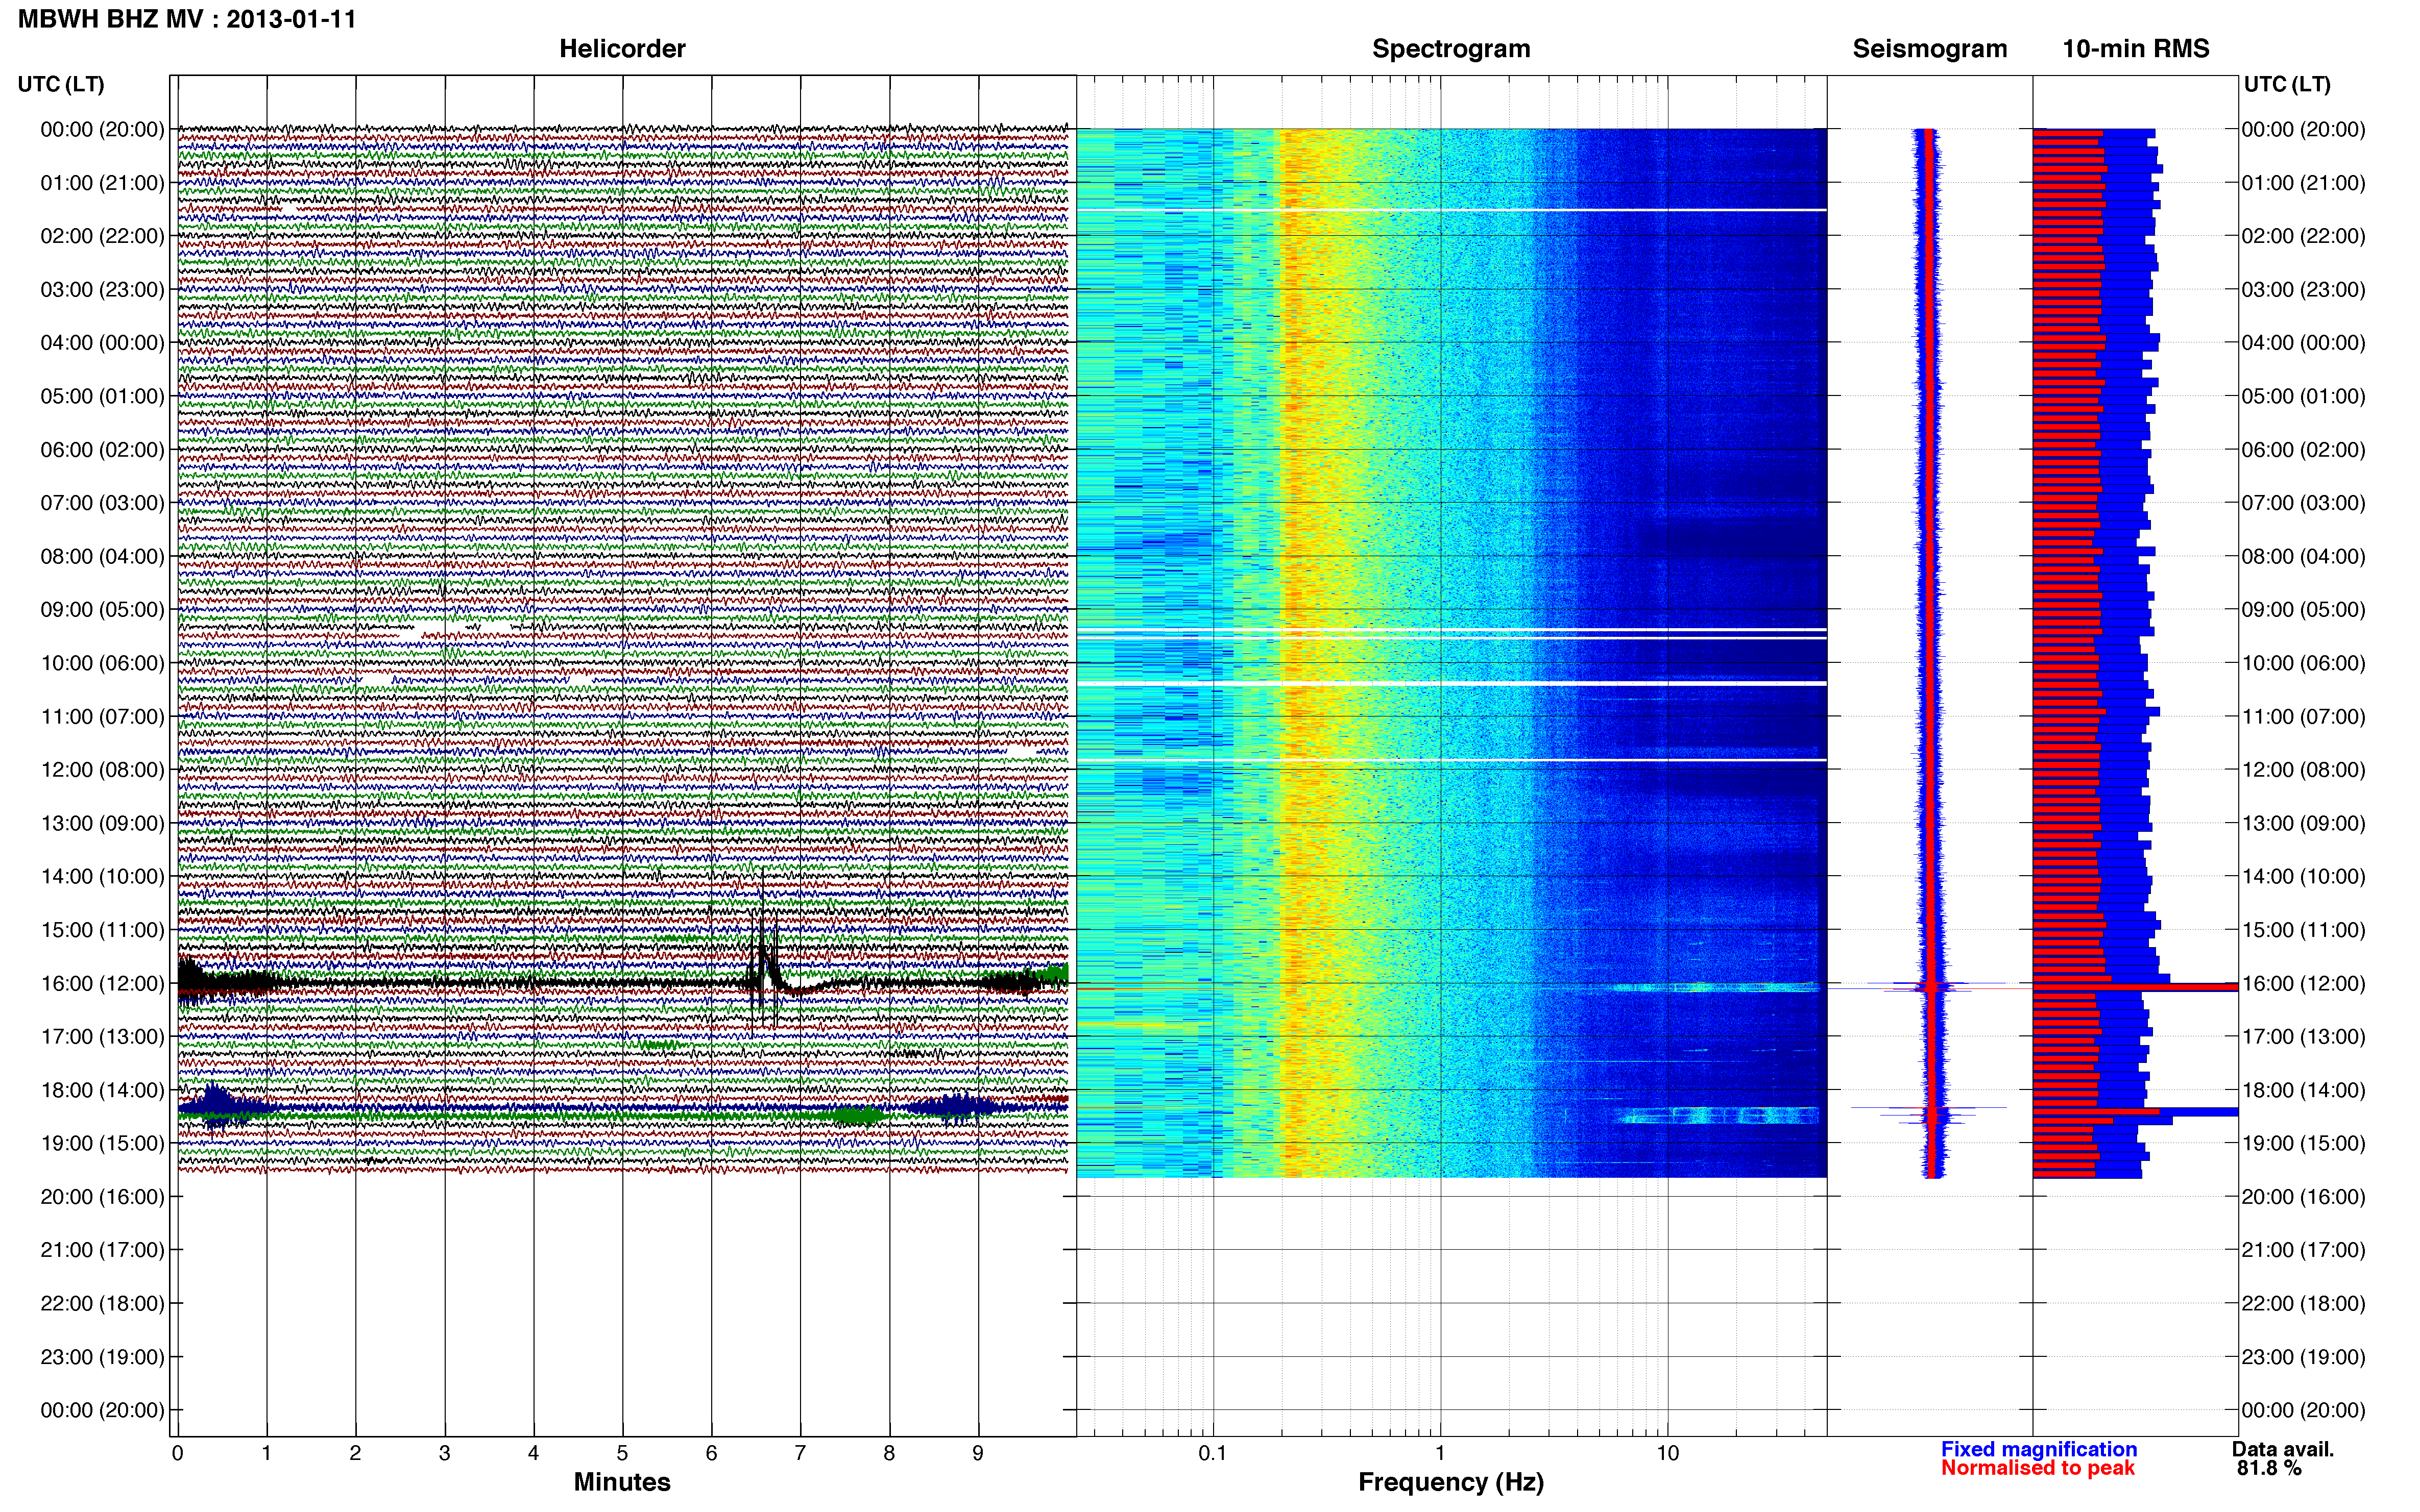Select the 10-min RMS panel heading
The image size is (2420, 1512).
(x=2136, y=49)
